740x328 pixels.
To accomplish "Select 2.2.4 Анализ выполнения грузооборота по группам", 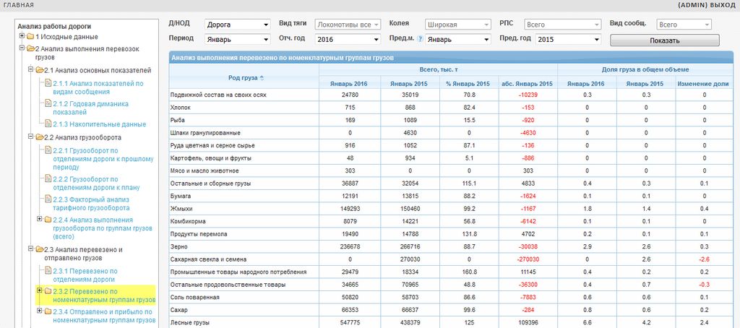I will (x=103, y=228).
